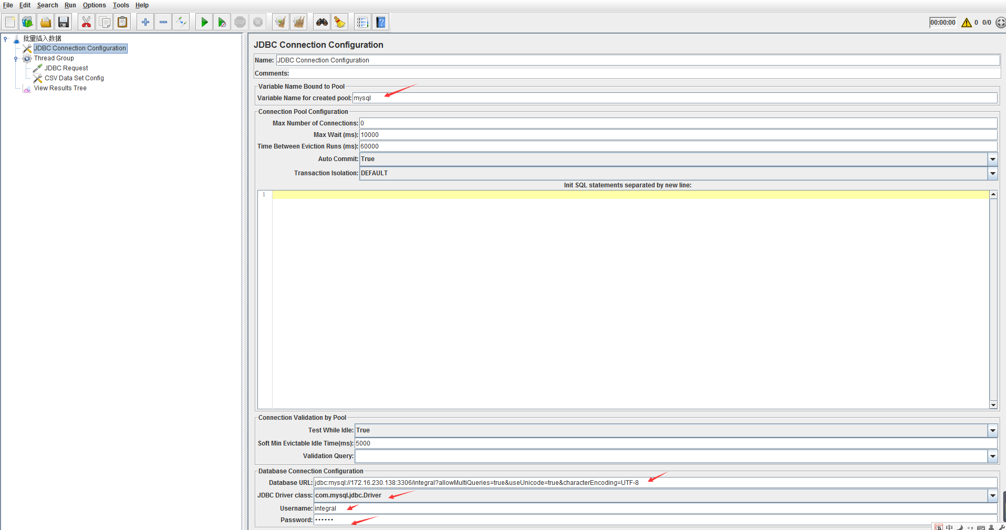Screen dimensions: 1006x530
Task: Select CSV Data Set Config tree item
Action: pyautogui.click(x=74, y=78)
